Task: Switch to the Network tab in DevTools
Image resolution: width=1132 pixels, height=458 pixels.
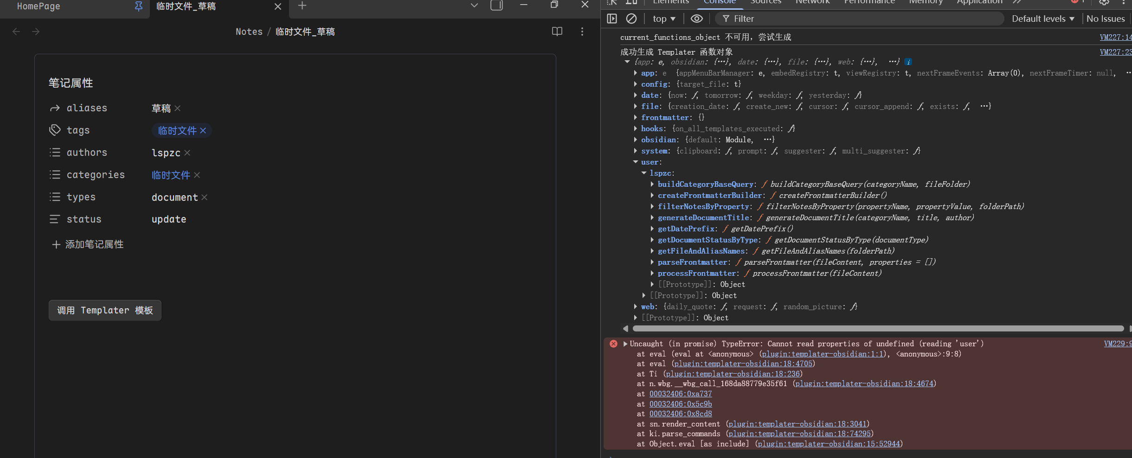Action: [x=812, y=2]
